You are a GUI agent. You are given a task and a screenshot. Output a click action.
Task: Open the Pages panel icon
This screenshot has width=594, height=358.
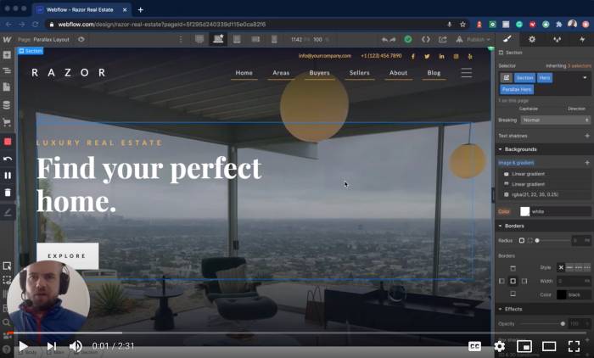pos(7,87)
